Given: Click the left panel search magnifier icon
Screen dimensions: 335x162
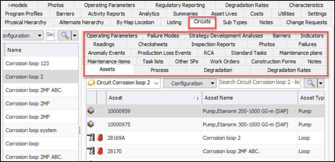Looking at the screenshot, I should pyautogui.click(x=64, y=36).
